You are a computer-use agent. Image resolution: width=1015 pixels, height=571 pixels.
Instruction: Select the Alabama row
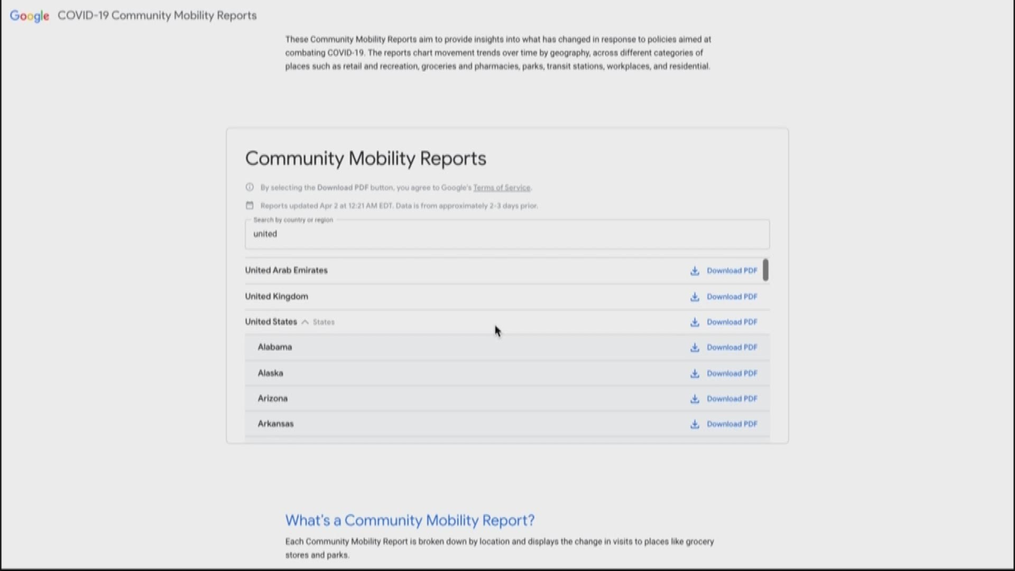click(x=275, y=347)
